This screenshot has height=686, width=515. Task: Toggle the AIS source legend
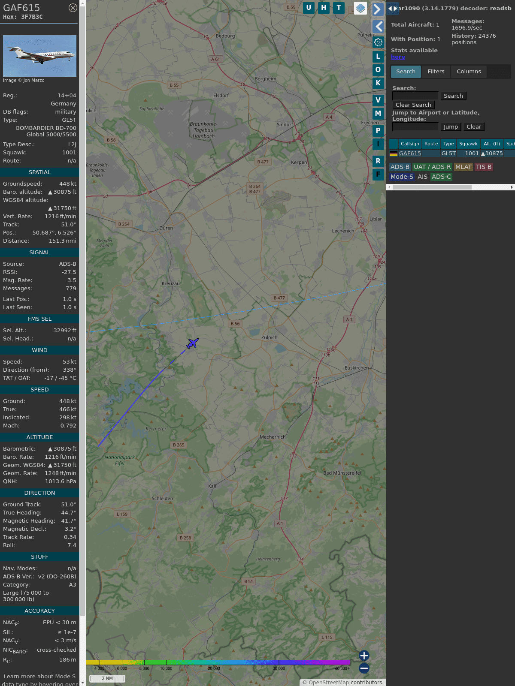[423, 177]
